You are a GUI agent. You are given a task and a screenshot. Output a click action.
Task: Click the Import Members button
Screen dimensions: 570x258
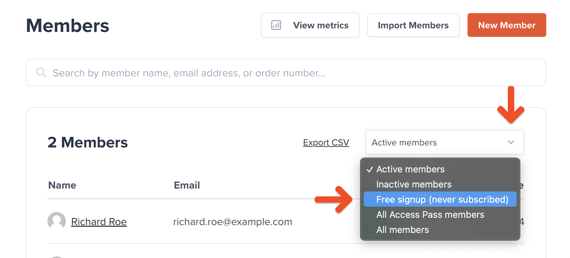pos(413,25)
